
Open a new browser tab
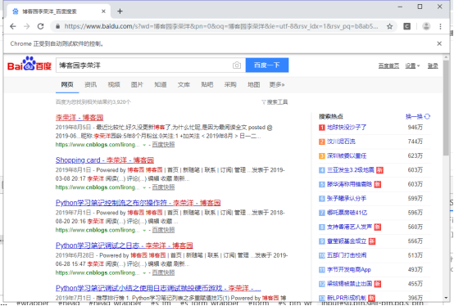(x=120, y=11)
